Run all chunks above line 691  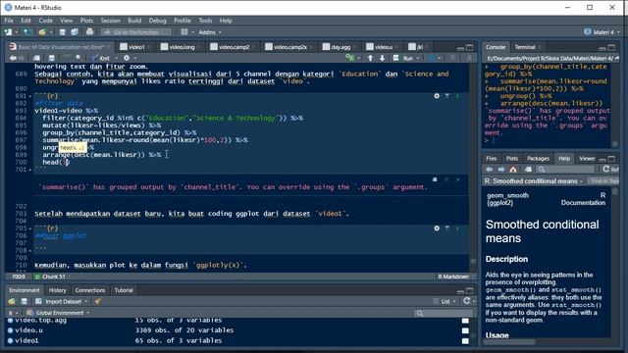point(447,96)
